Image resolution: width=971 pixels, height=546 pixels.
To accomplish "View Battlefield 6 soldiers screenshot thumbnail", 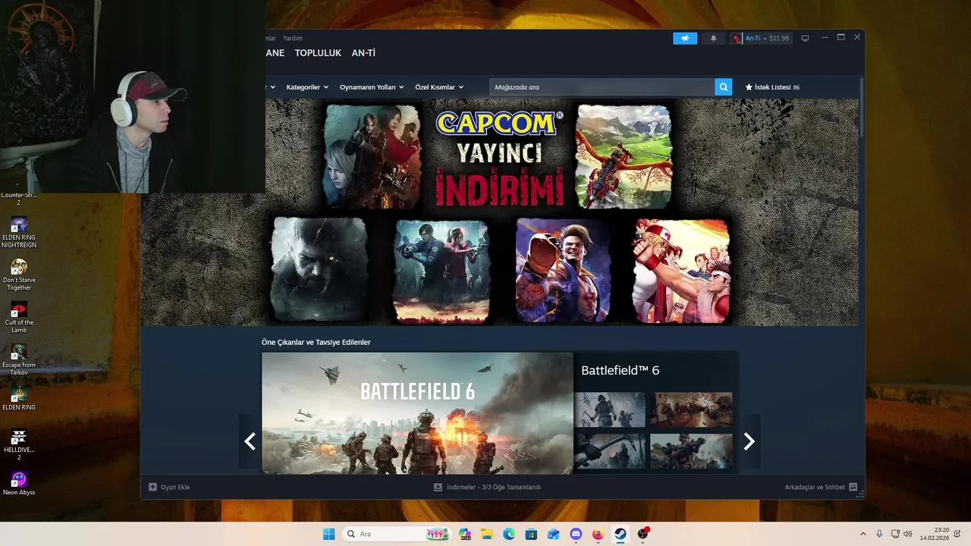I will tap(610, 409).
